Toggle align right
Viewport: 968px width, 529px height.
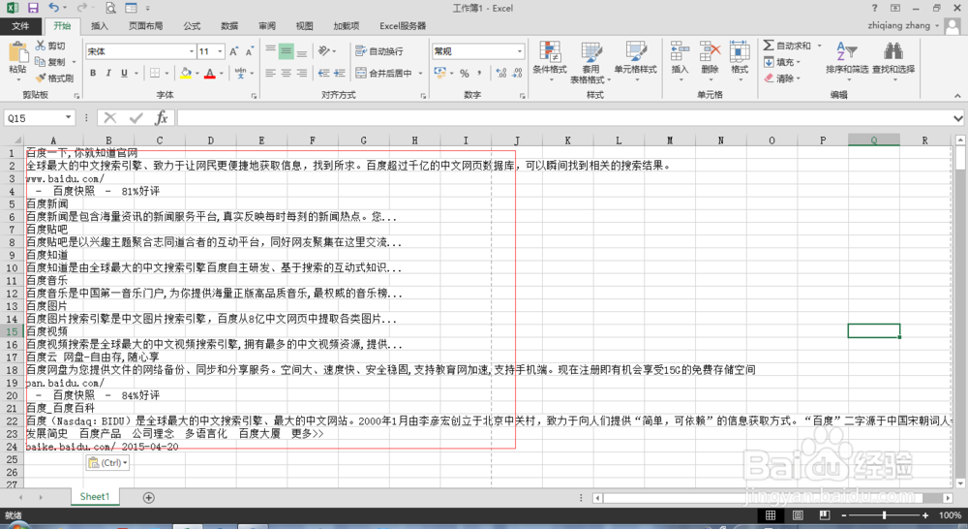point(301,73)
